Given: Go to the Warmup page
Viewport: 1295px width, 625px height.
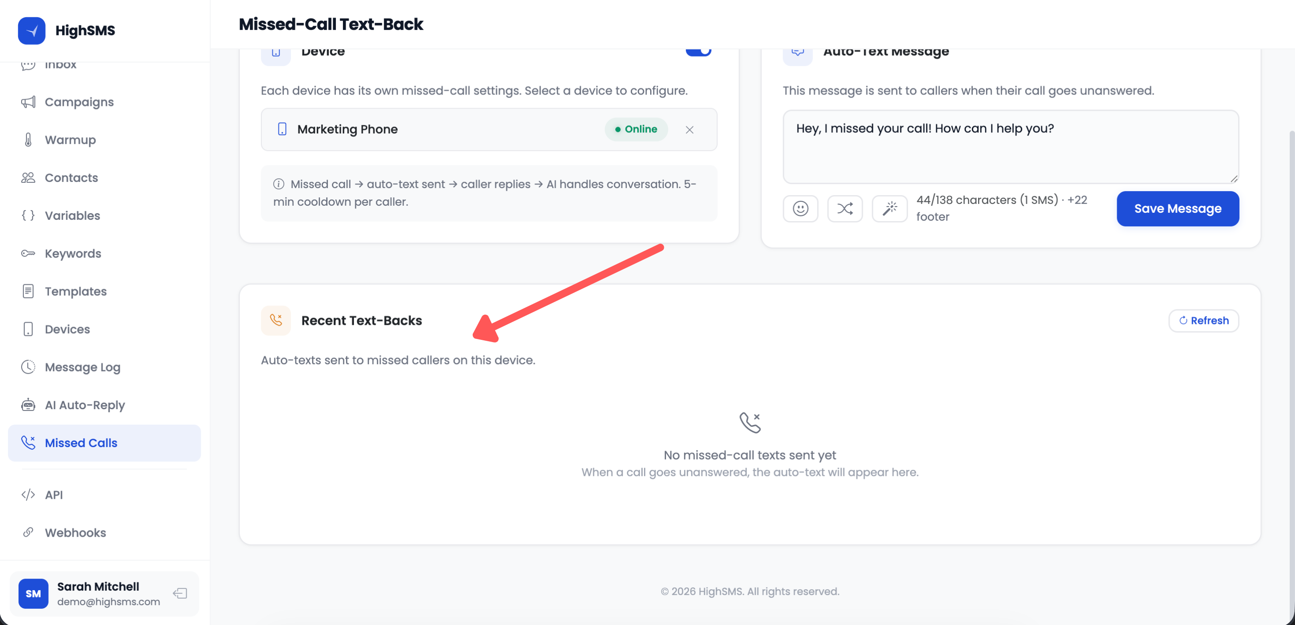Looking at the screenshot, I should 70,140.
